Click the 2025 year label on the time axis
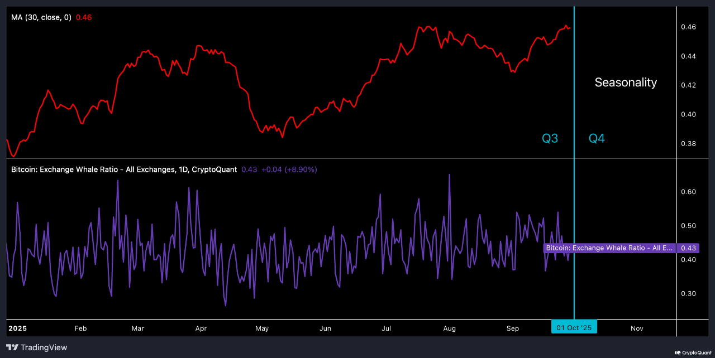This screenshot has width=715, height=358. tap(18, 328)
